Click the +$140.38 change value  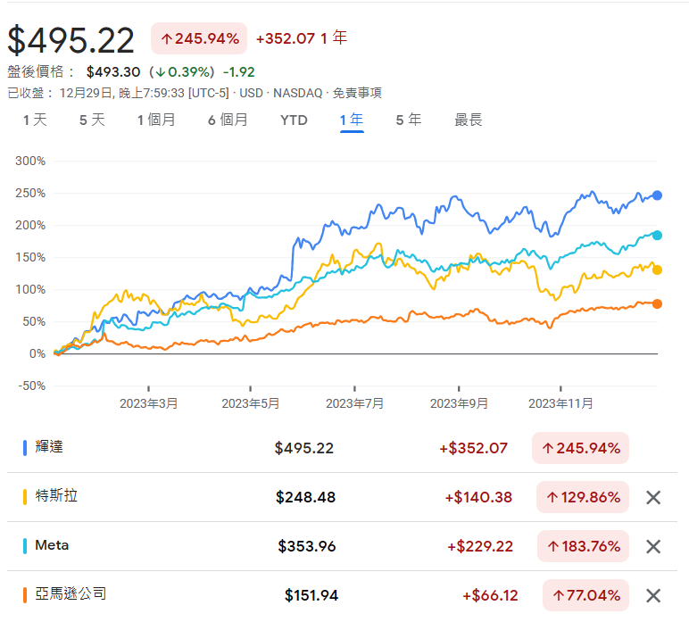(478, 497)
